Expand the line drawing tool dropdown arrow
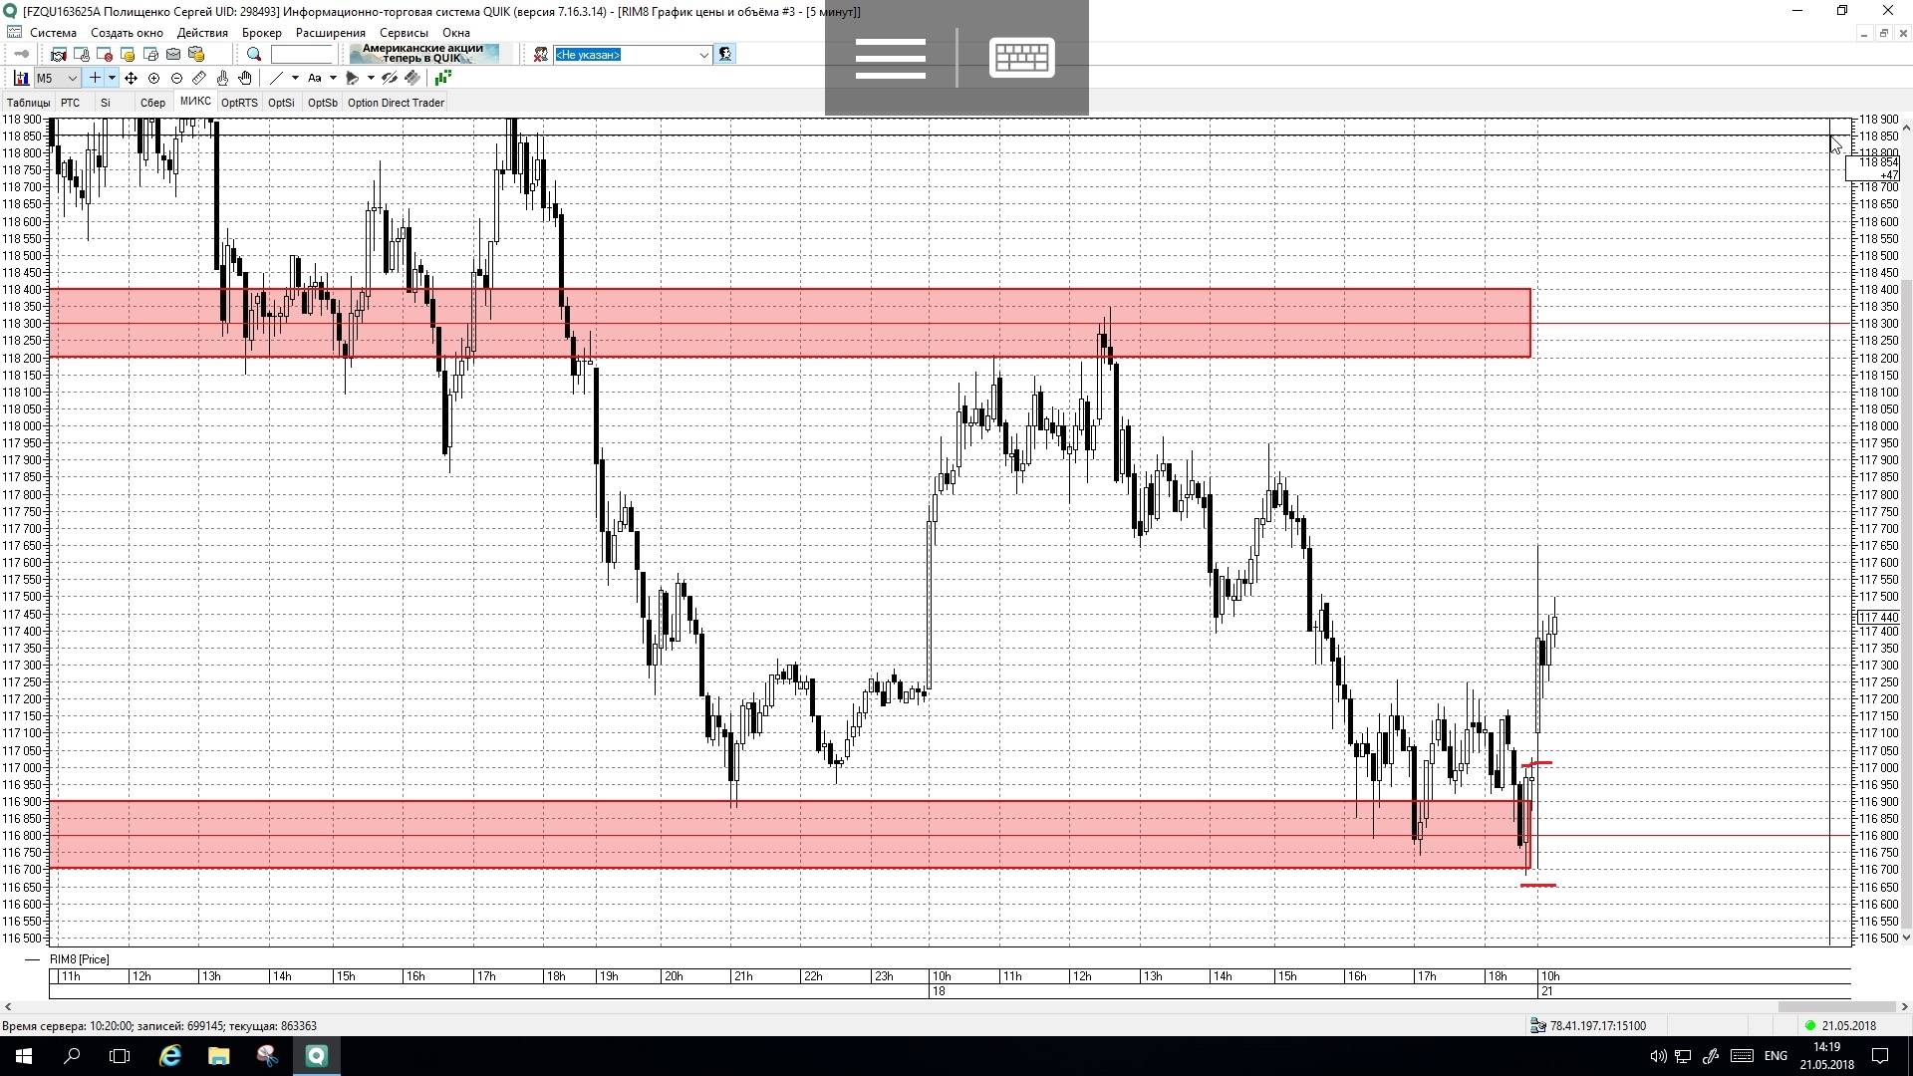Screen dimensions: 1913x1076 click(295, 78)
